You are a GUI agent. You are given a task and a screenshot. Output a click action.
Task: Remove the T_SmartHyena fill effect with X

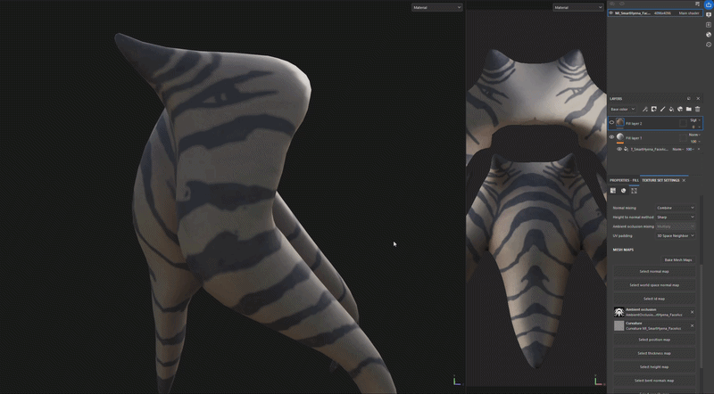tap(699, 149)
